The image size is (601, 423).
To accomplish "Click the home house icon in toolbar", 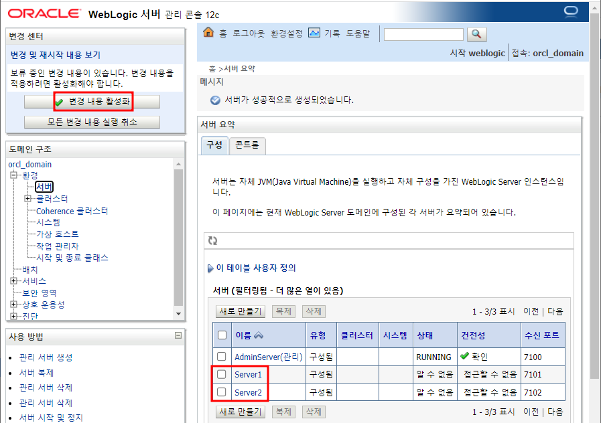I will point(208,33).
